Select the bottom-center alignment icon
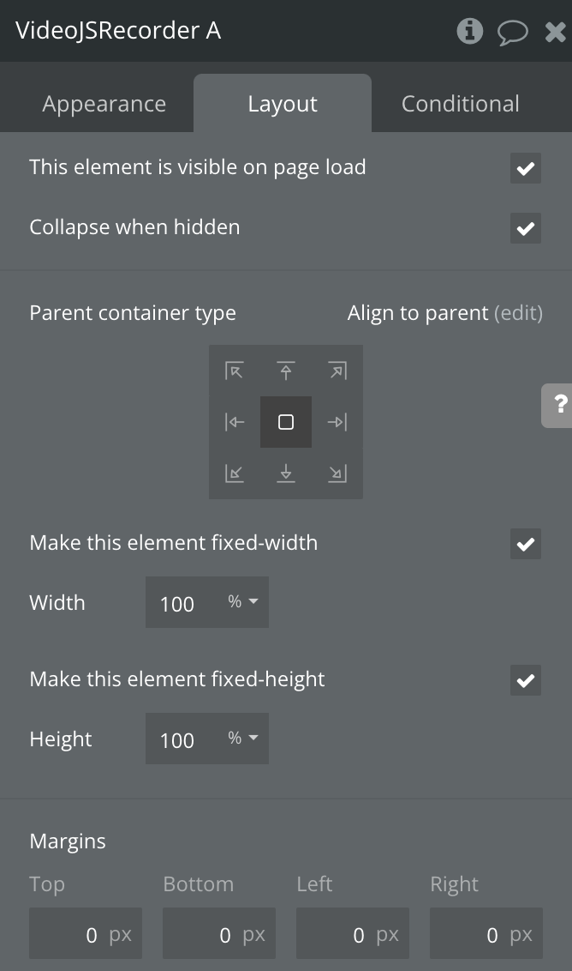This screenshot has height=971, width=572. pyautogui.click(x=286, y=473)
